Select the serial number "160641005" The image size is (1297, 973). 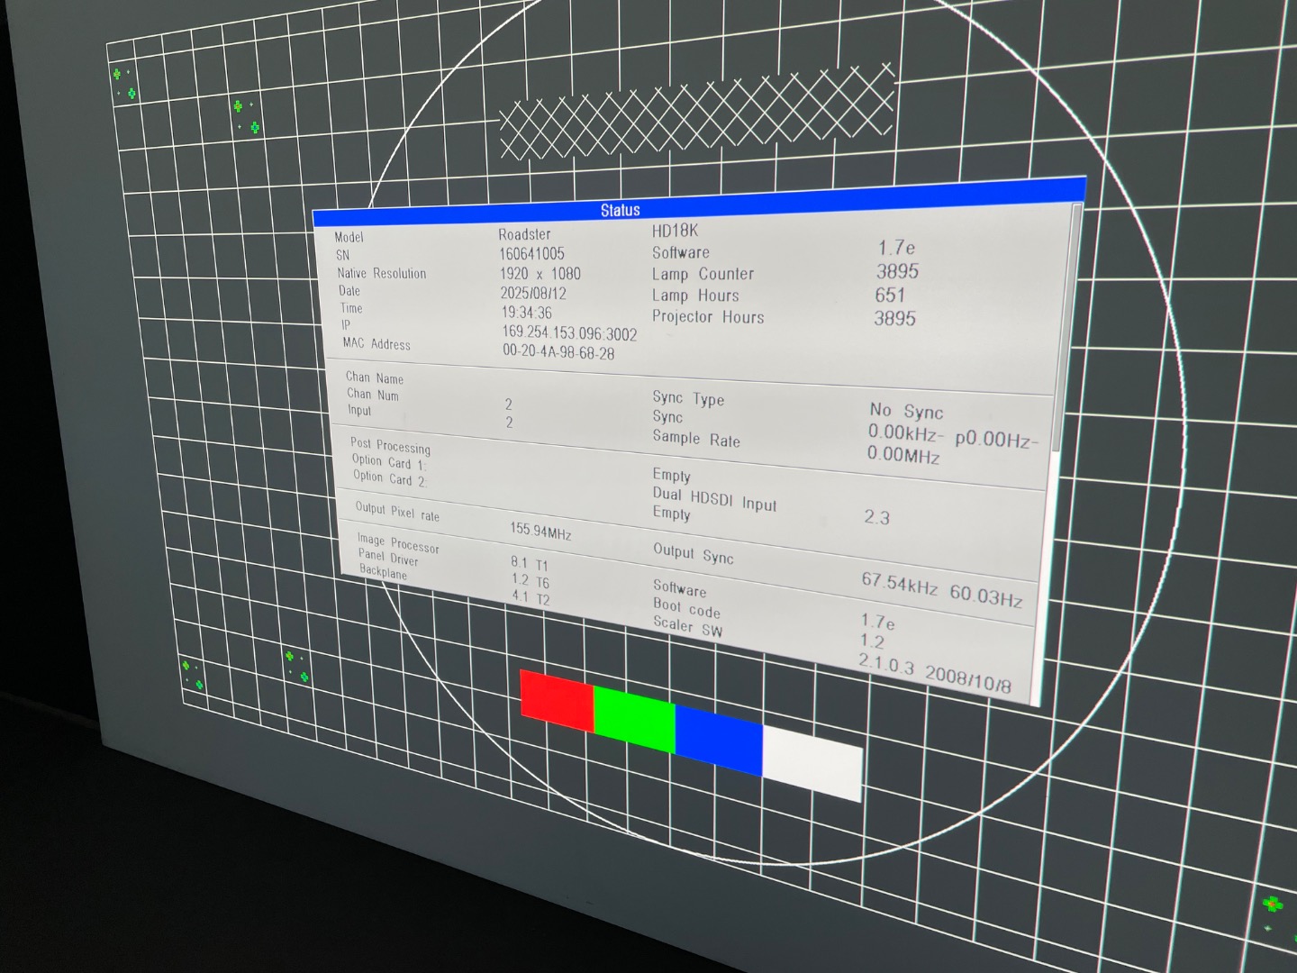point(531,254)
